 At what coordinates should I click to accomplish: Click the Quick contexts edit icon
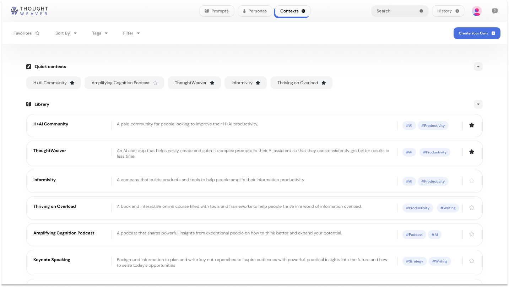pyautogui.click(x=29, y=67)
